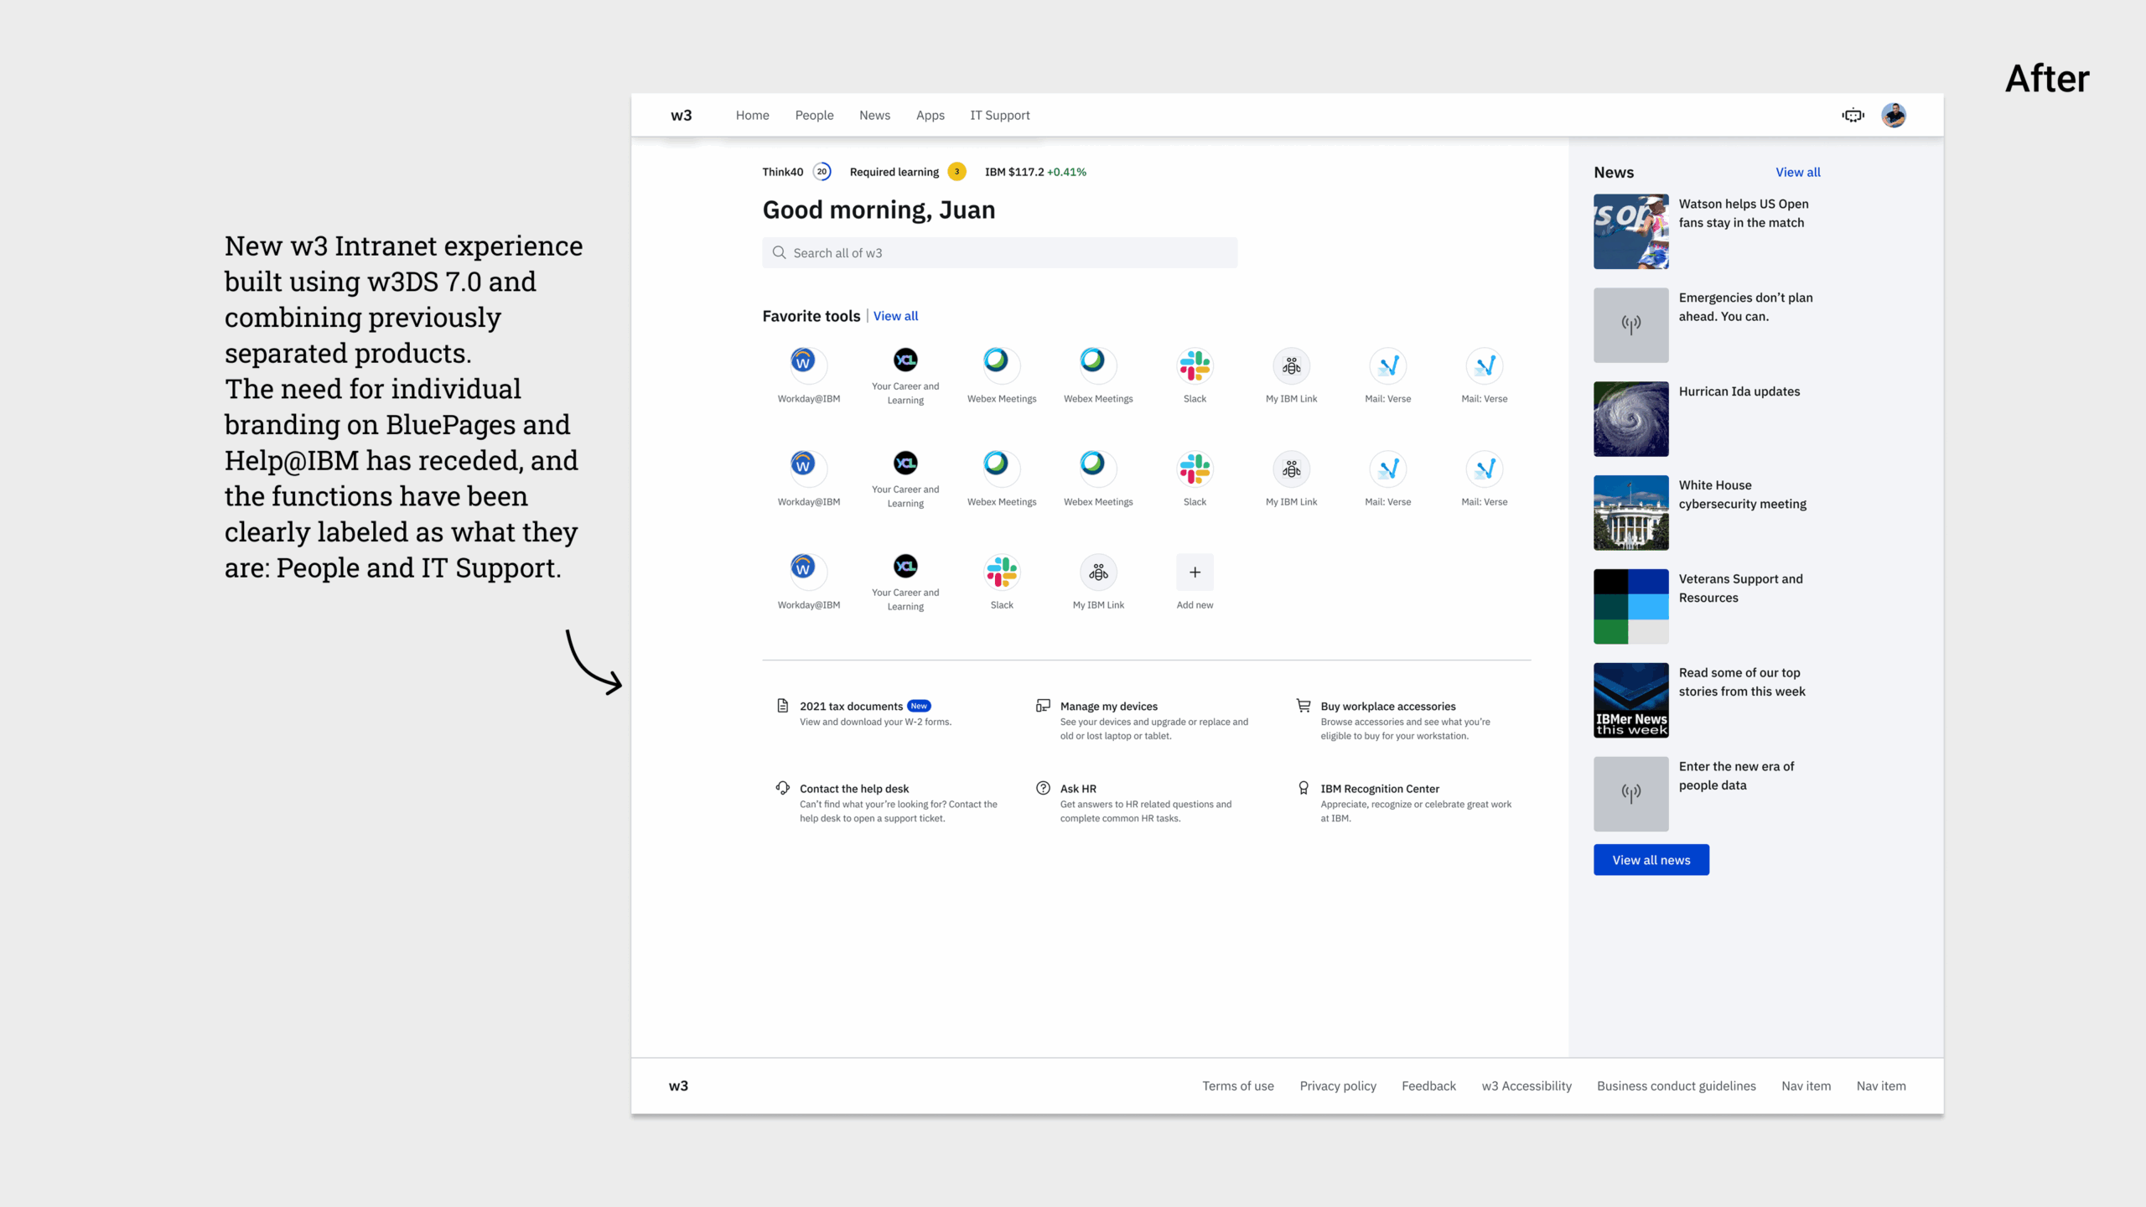Viewport: 2146px width, 1207px height.
Task: Open the News nav item
Action: pyautogui.click(x=874, y=116)
